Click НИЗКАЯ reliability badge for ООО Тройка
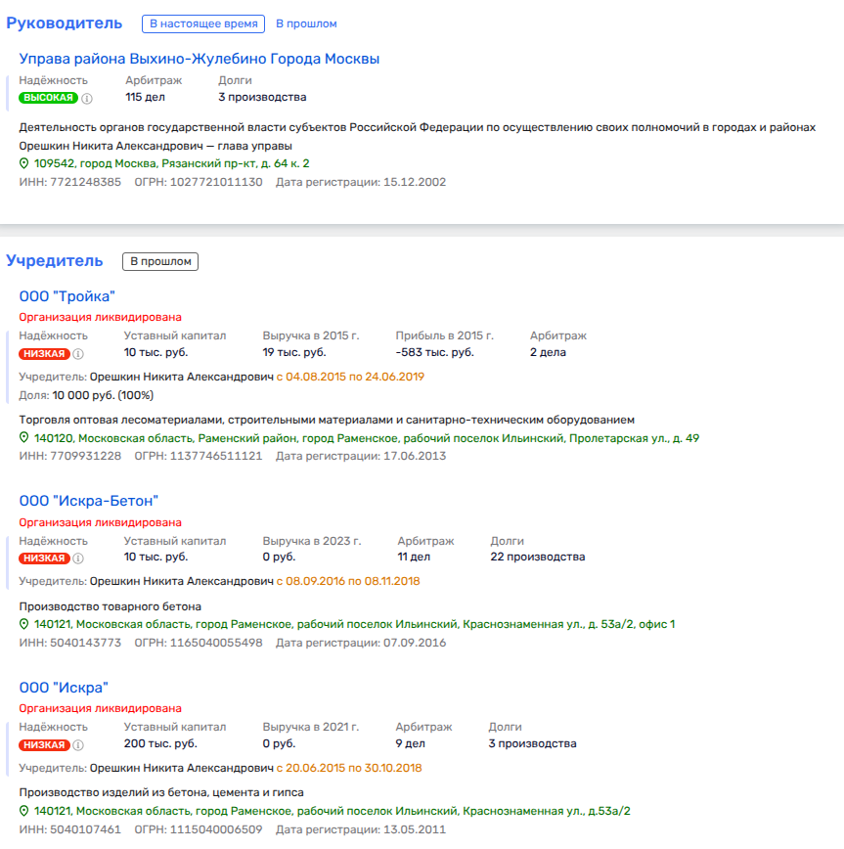The width and height of the screenshot is (844, 849). click(44, 353)
